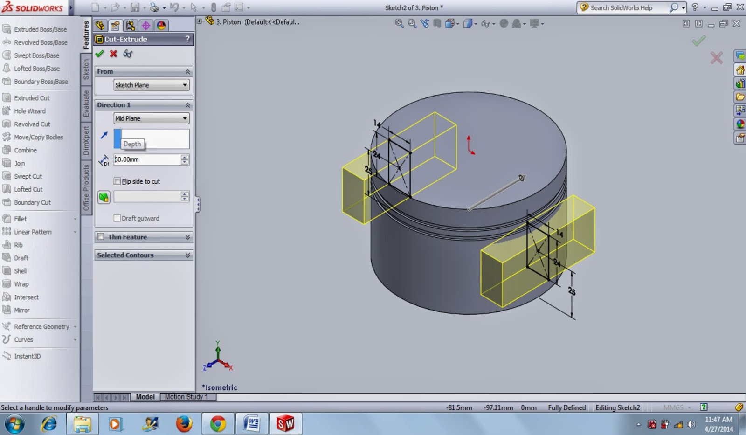This screenshot has height=435, width=746.
Task: Activate the Shell tool
Action: click(x=20, y=271)
